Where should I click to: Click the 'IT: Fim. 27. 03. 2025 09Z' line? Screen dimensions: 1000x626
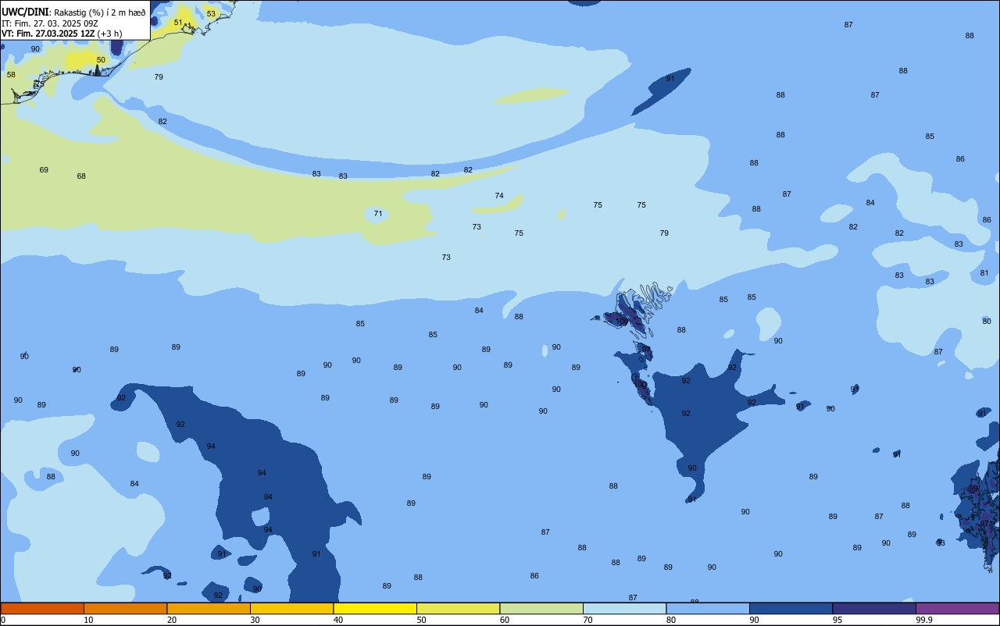[49, 23]
